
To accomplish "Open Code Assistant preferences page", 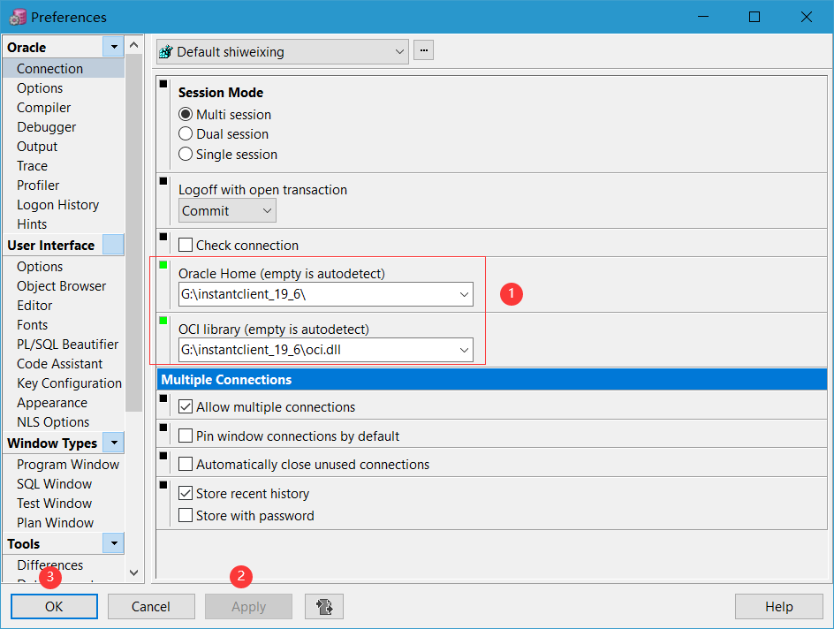I will point(59,364).
